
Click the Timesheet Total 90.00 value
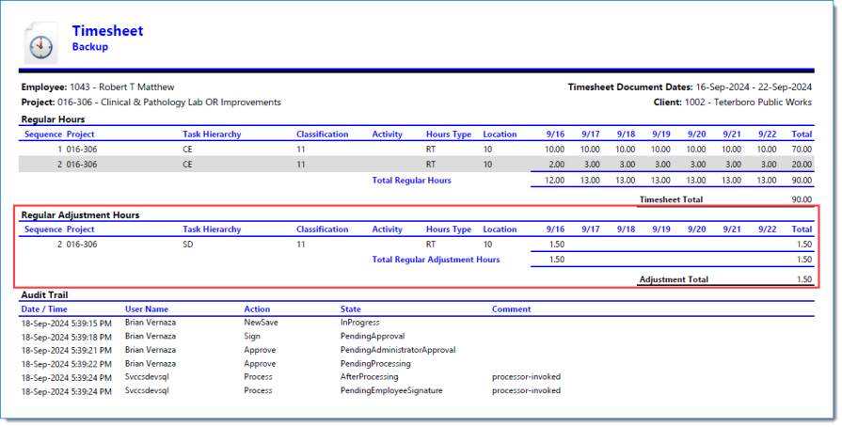click(803, 199)
